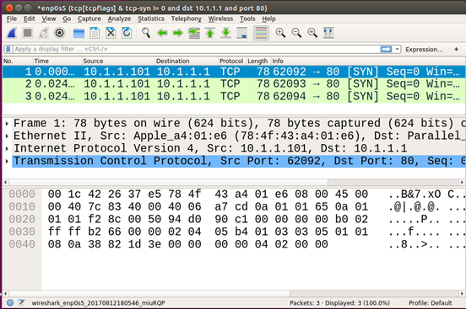Click the expert information status circle
The width and height of the screenshot is (466, 309).
click(10, 303)
